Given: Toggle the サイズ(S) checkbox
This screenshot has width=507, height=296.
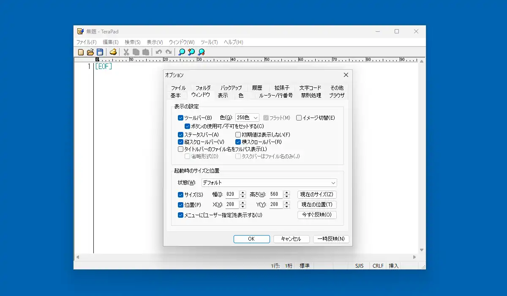Looking at the screenshot, I should click(181, 195).
